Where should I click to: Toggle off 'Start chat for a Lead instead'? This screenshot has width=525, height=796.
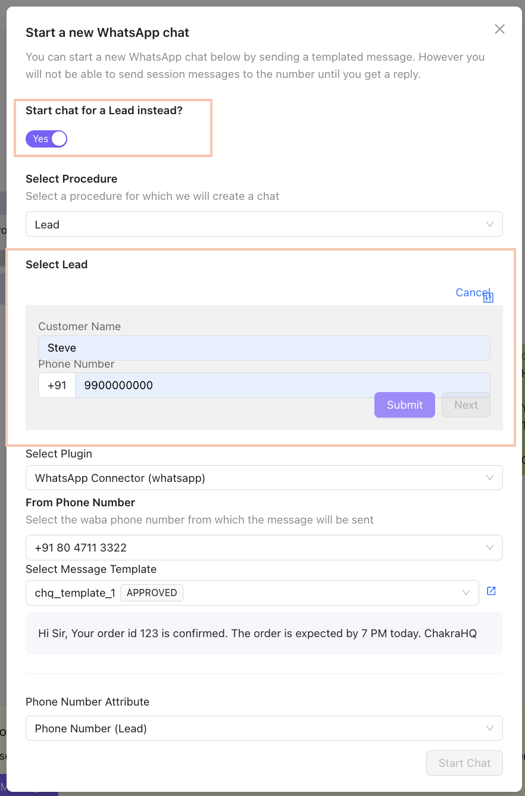[x=46, y=139]
